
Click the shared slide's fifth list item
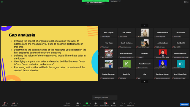49,69
